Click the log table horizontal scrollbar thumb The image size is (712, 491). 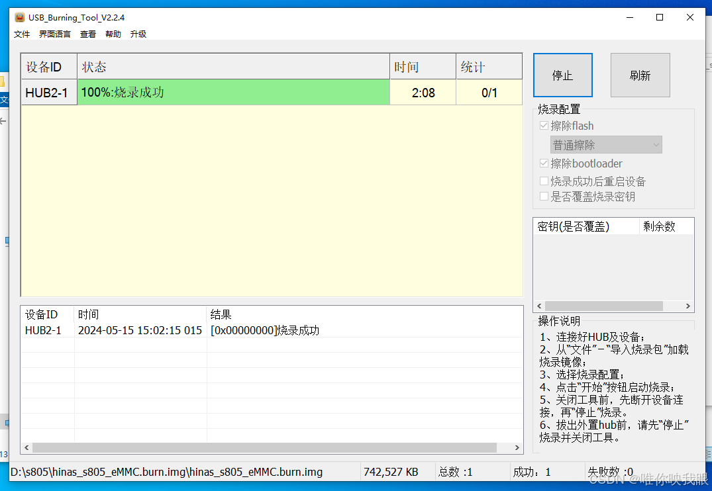point(264,448)
